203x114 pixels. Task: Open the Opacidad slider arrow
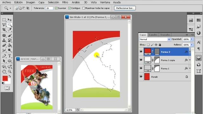click(192, 39)
